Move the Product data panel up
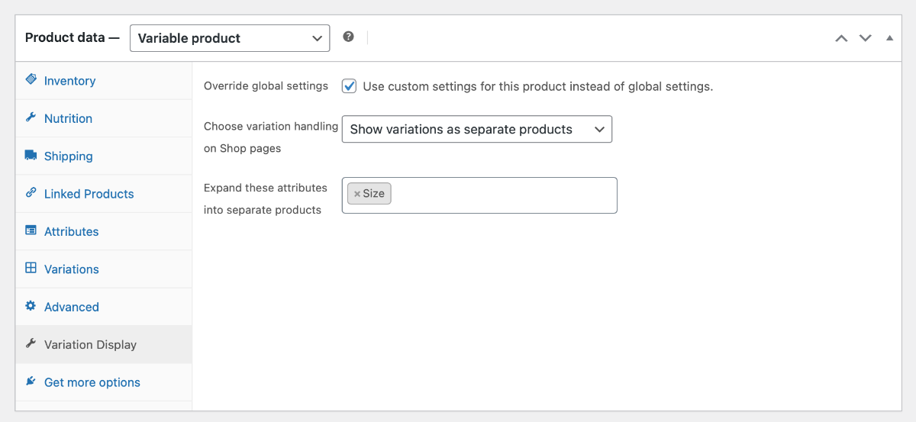 [841, 37]
